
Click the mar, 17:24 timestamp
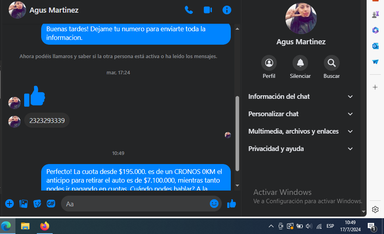pyautogui.click(x=118, y=73)
